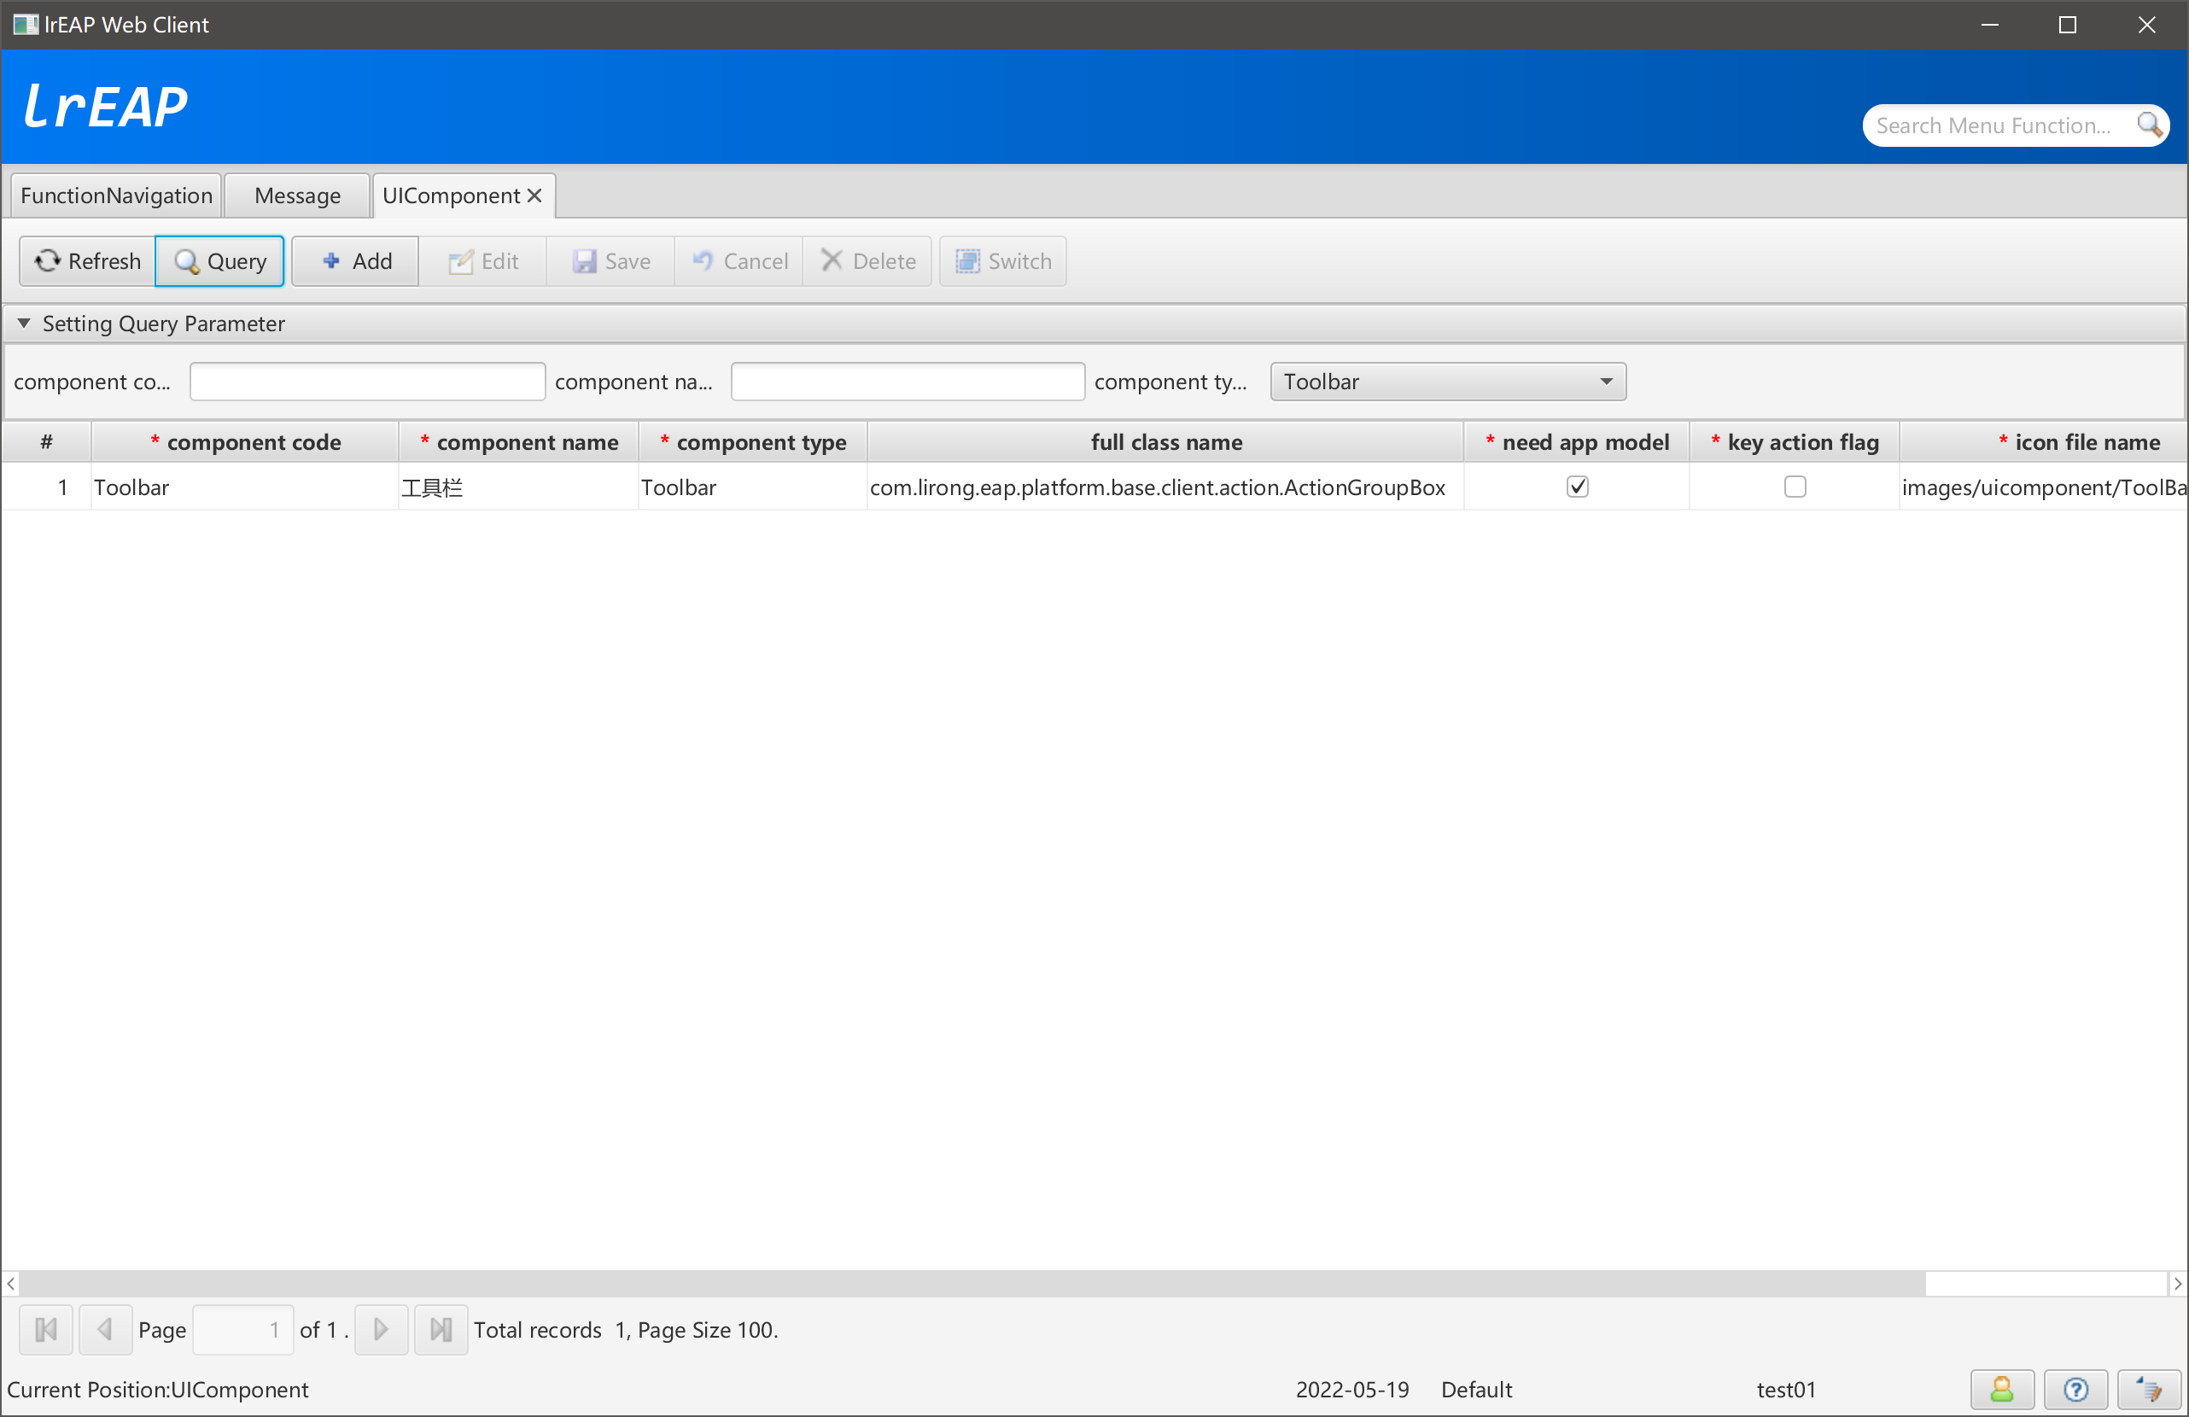Click the component code column header
The height and width of the screenshot is (1417, 2189).
pyautogui.click(x=245, y=442)
